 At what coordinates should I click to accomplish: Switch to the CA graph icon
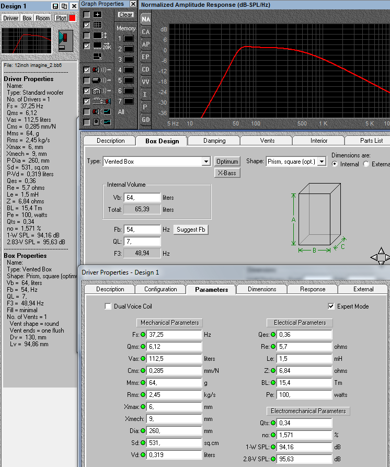click(x=146, y=32)
